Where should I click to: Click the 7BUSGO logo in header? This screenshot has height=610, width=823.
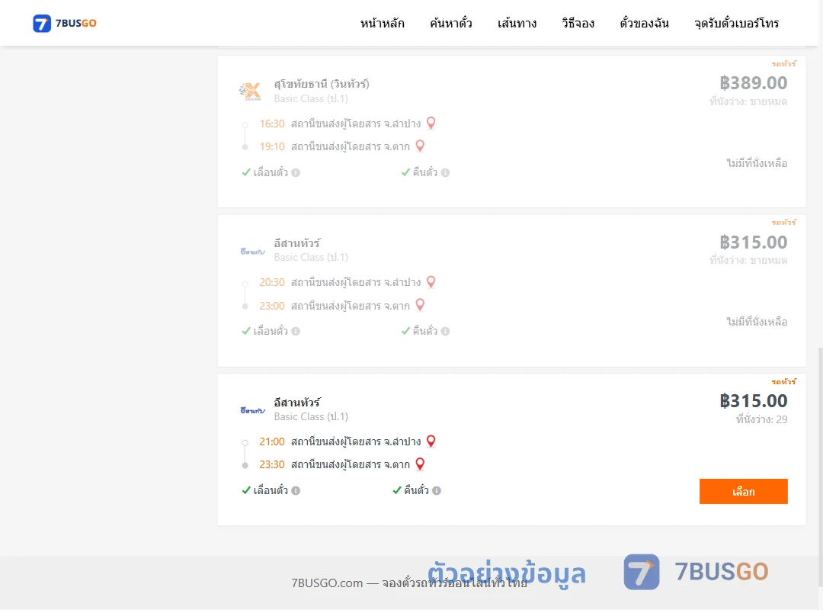pyautogui.click(x=65, y=23)
